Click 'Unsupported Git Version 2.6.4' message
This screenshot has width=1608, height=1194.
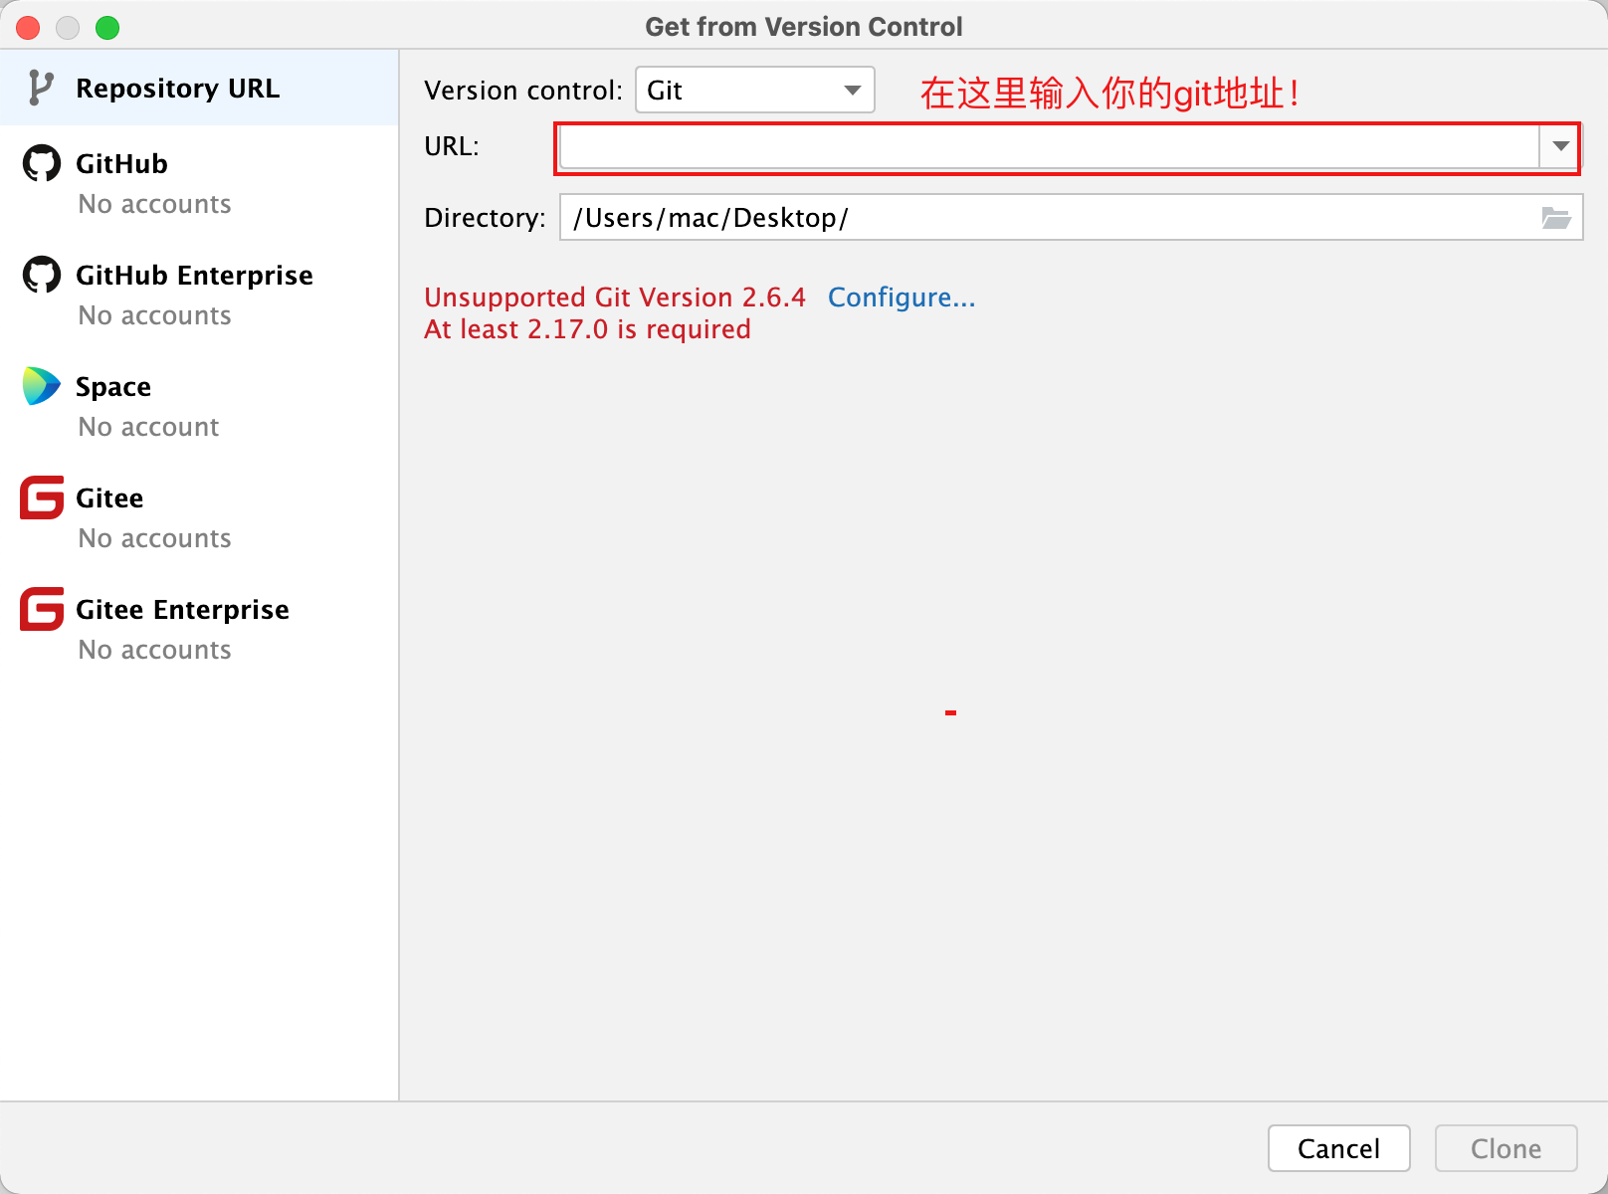coord(615,298)
